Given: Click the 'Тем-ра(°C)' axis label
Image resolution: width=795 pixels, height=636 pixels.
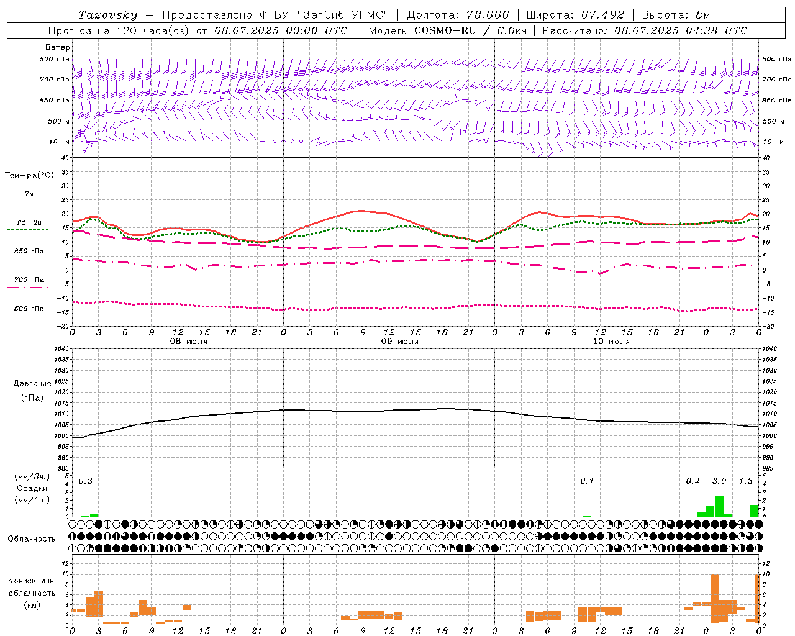Looking at the screenshot, I should coord(29,176).
